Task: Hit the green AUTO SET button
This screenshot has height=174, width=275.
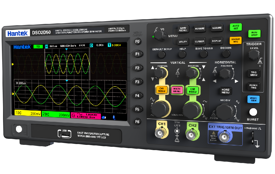Action: [x=236, y=27]
